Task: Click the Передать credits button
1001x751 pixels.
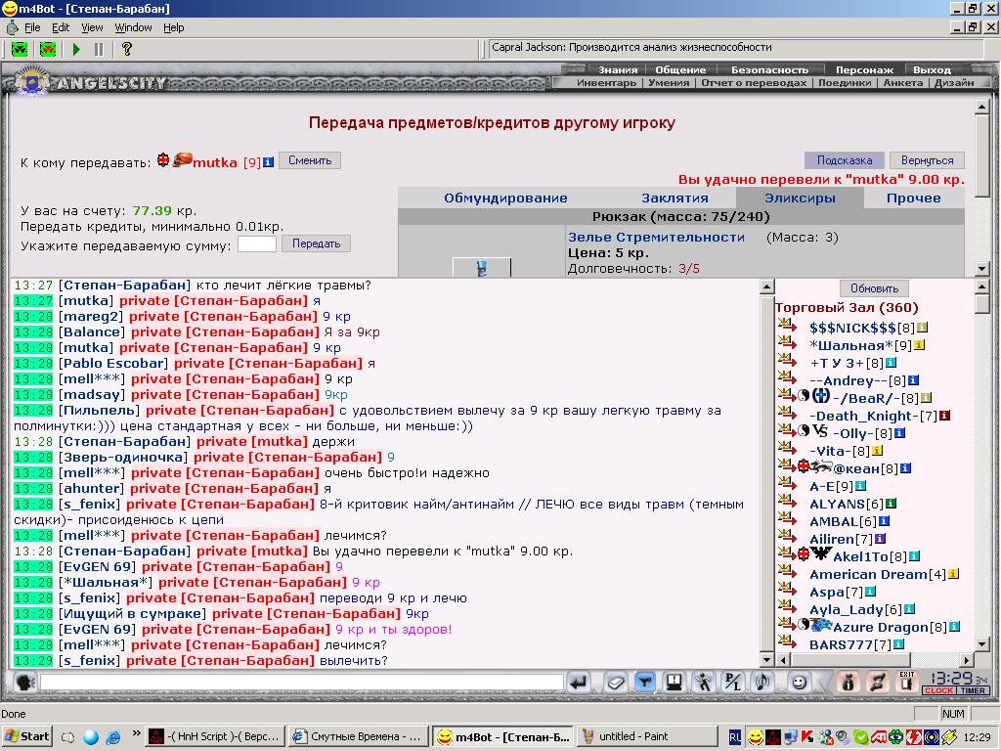Action: pyautogui.click(x=317, y=243)
